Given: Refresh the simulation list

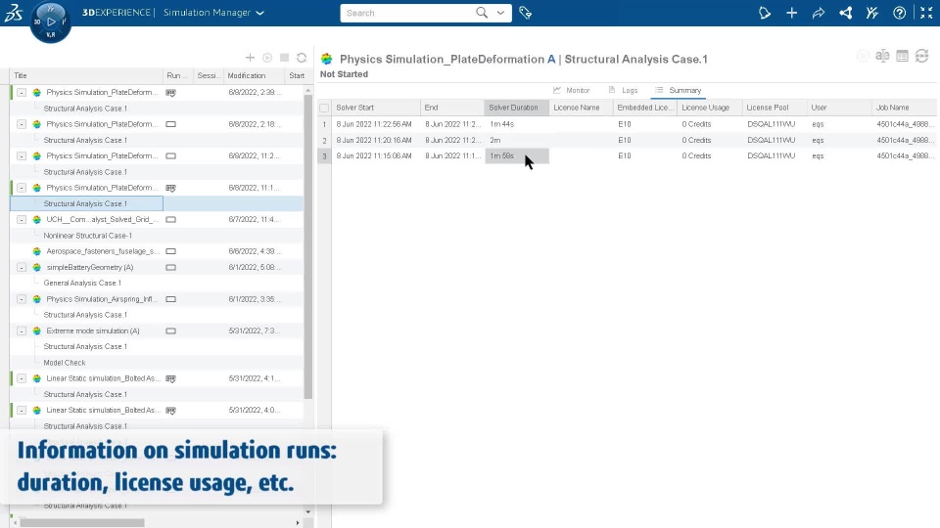Looking at the screenshot, I should point(302,58).
